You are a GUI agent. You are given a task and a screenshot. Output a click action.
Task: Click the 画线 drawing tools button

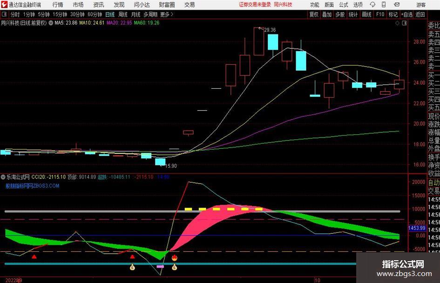366,14
